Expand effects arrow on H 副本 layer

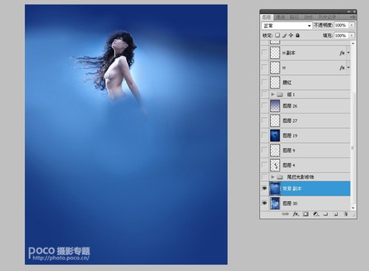(348, 52)
